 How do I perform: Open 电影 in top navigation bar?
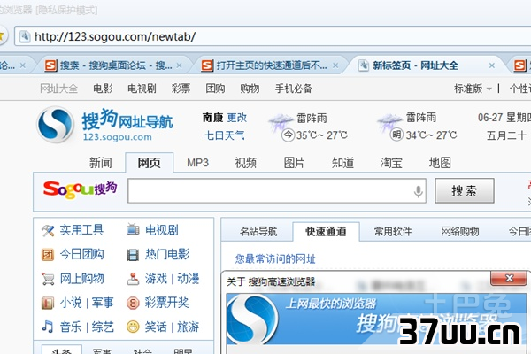click(x=103, y=88)
